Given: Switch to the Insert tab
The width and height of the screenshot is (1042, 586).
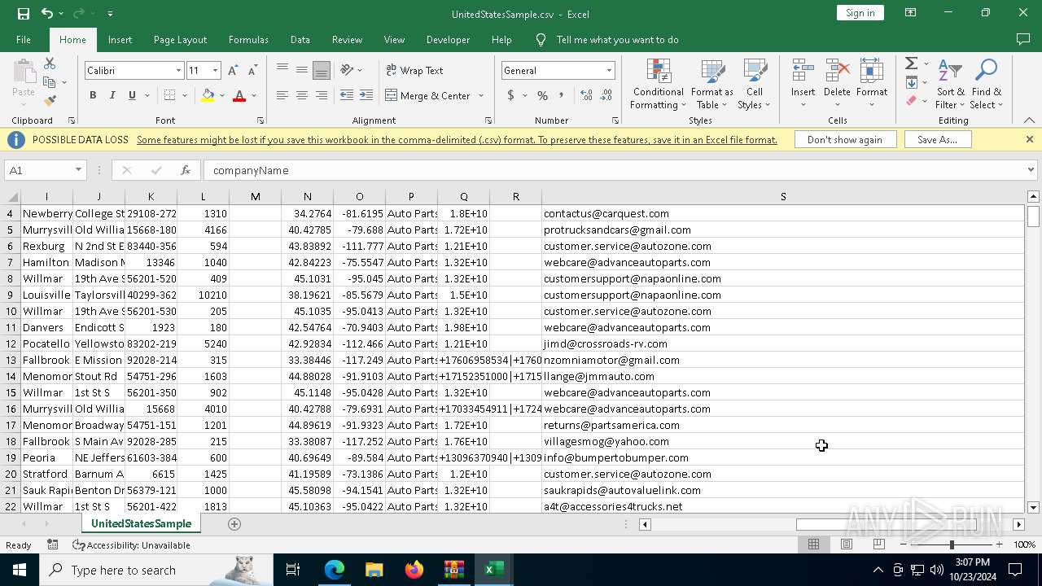Looking at the screenshot, I should pyautogui.click(x=120, y=39).
